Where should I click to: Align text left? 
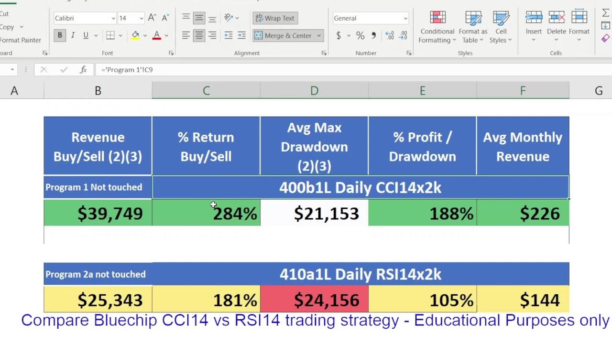(186, 35)
